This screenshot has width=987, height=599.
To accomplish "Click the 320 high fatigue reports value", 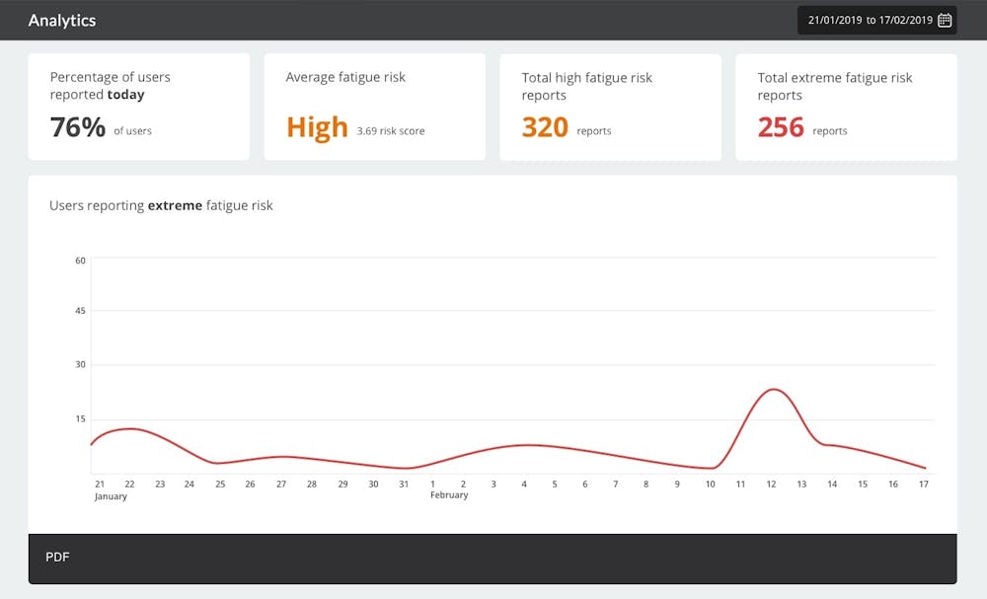I will 545,127.
